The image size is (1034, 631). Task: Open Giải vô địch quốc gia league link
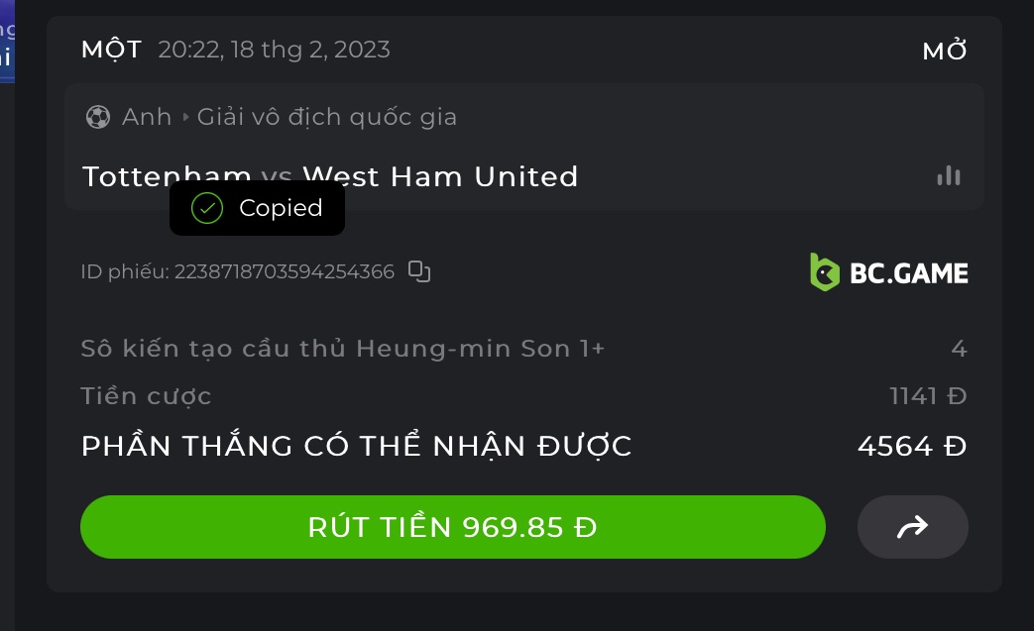coord(327,117)
